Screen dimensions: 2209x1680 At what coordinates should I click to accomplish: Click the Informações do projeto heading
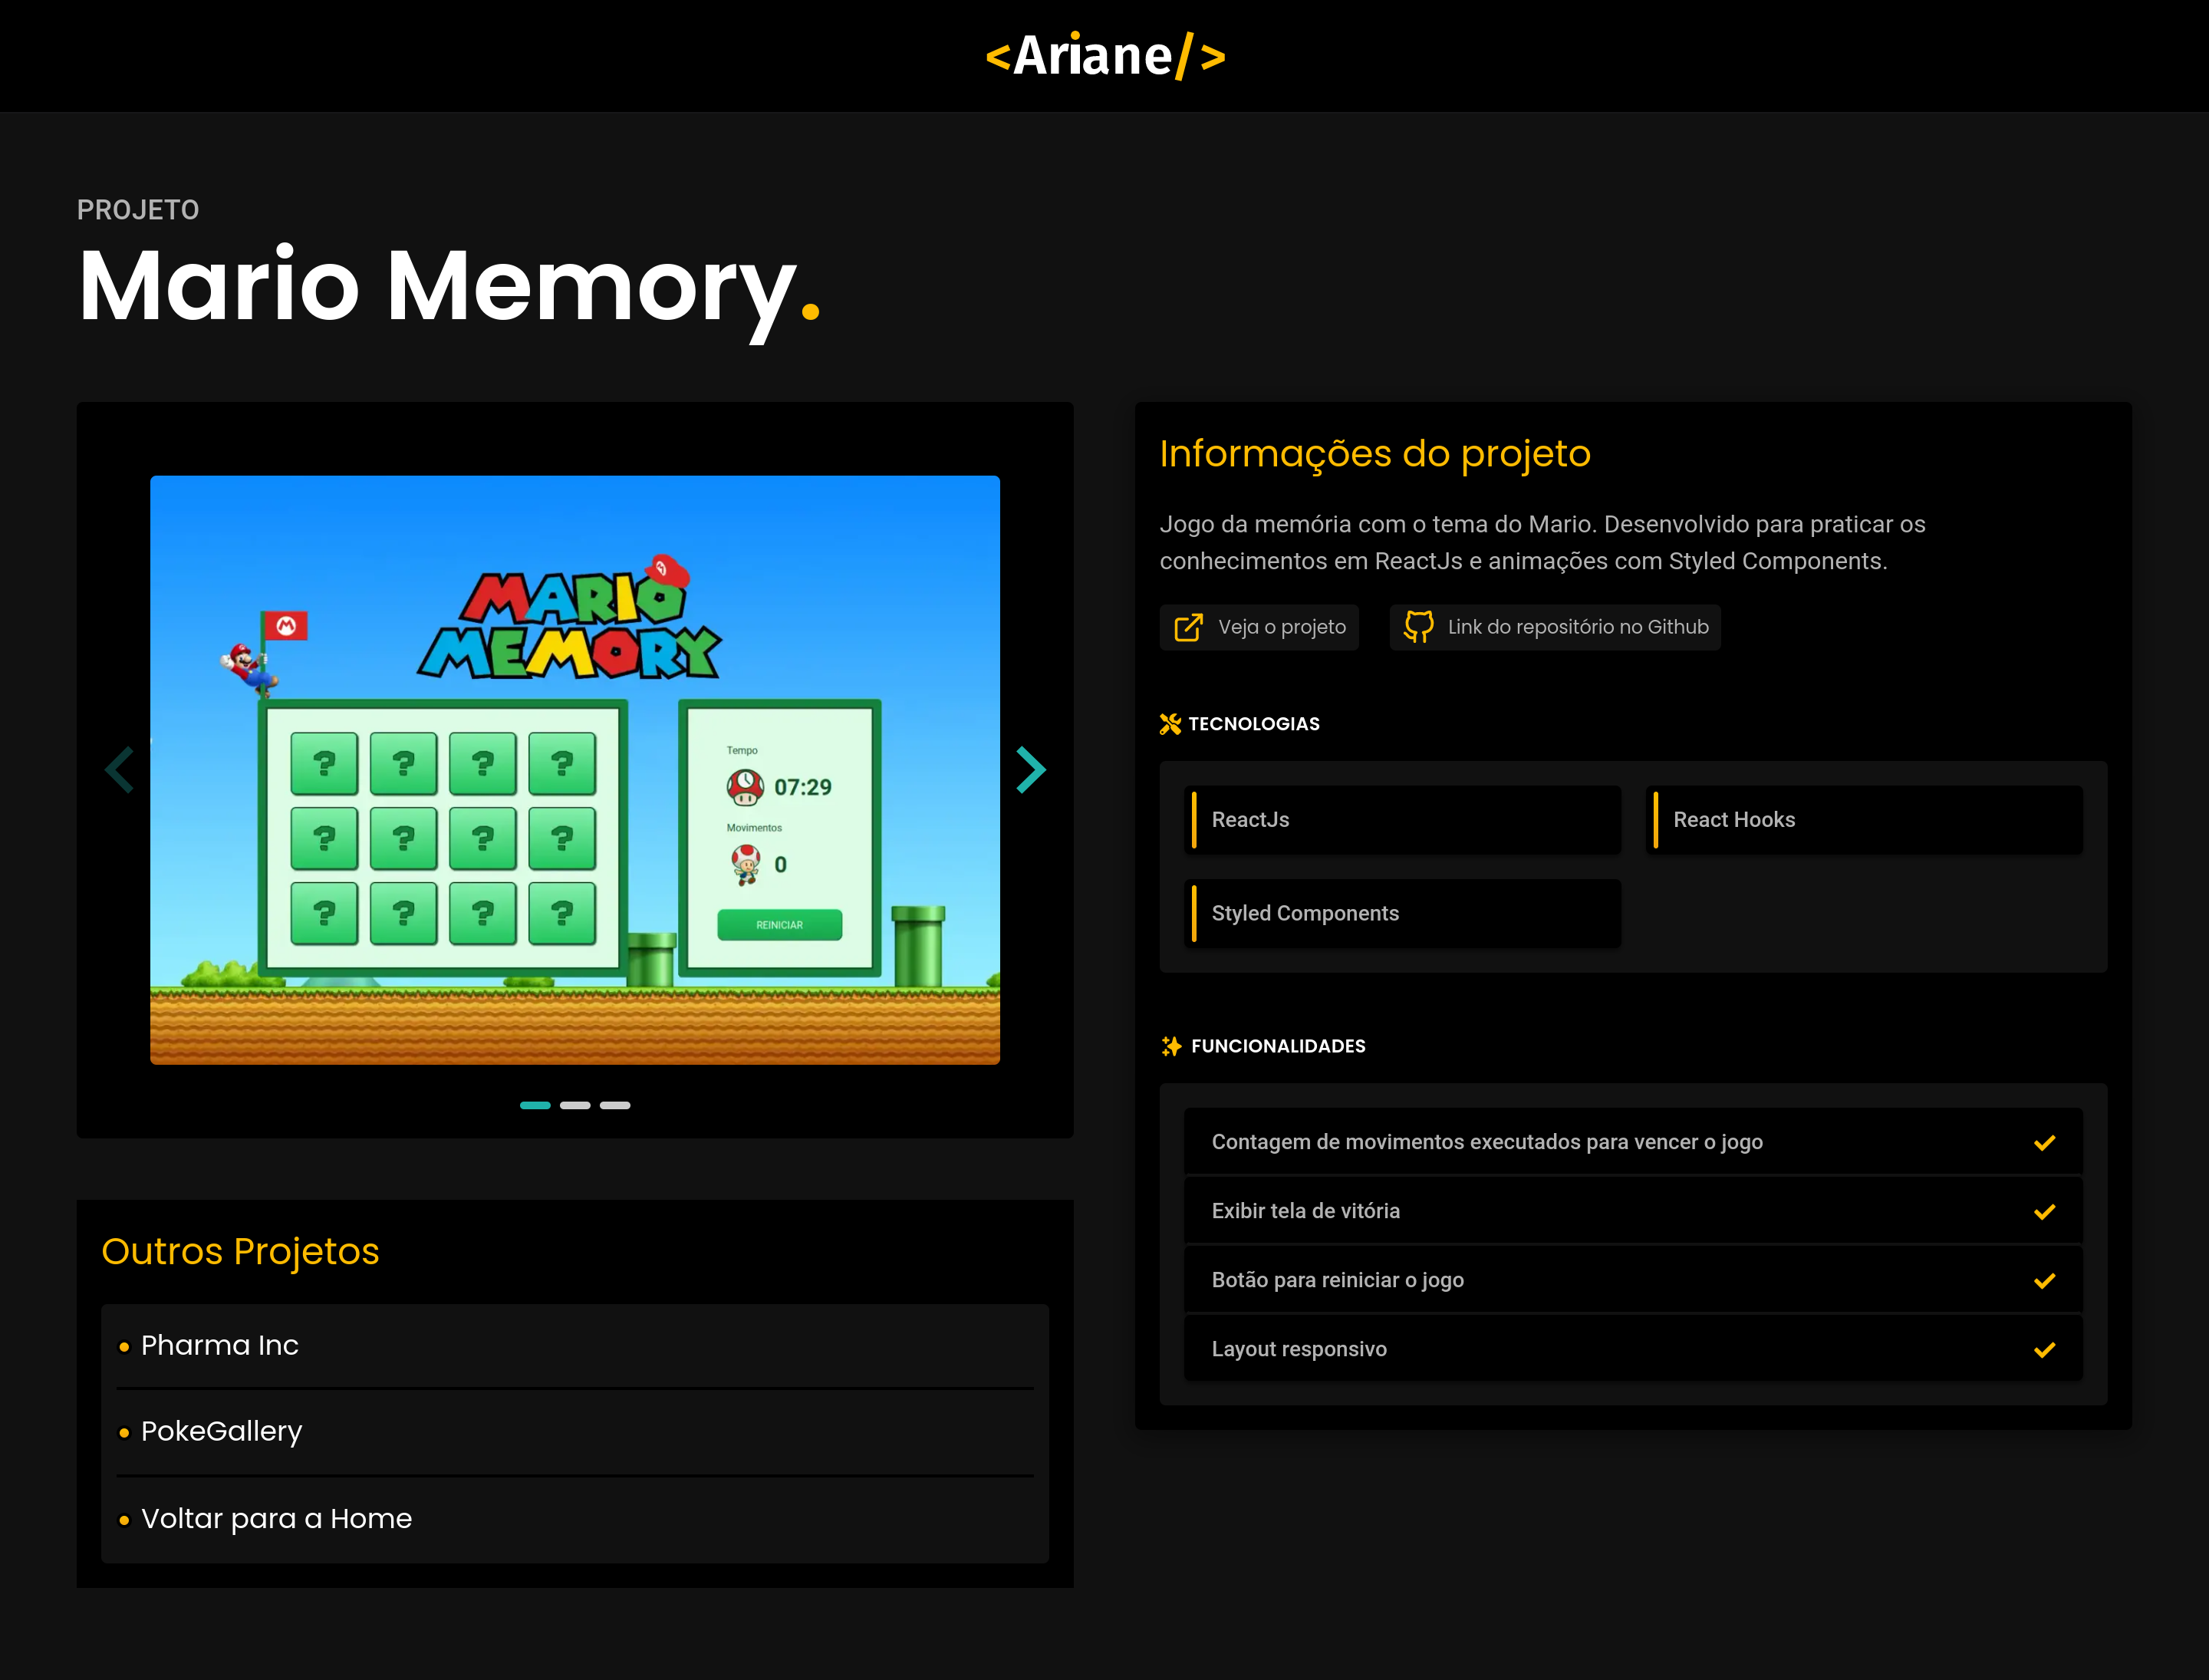[1375, 454]
